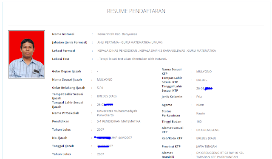Select the 'Jabatan (Jenis Formasi)' label
The height and width of the screenshot is (159, 272).
tap(70, 42)
